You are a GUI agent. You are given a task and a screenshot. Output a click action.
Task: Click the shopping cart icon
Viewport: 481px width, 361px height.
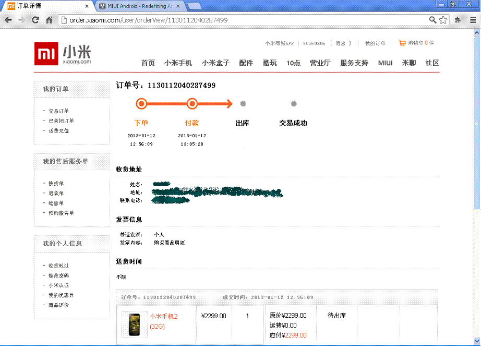(x=402, y=43)
